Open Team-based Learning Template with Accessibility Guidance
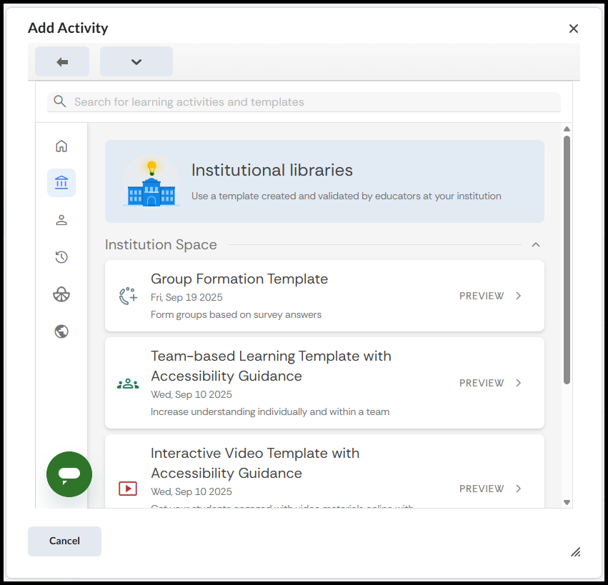Image resolution: width=608 pixels, height=585 pixels. point(271,366)
